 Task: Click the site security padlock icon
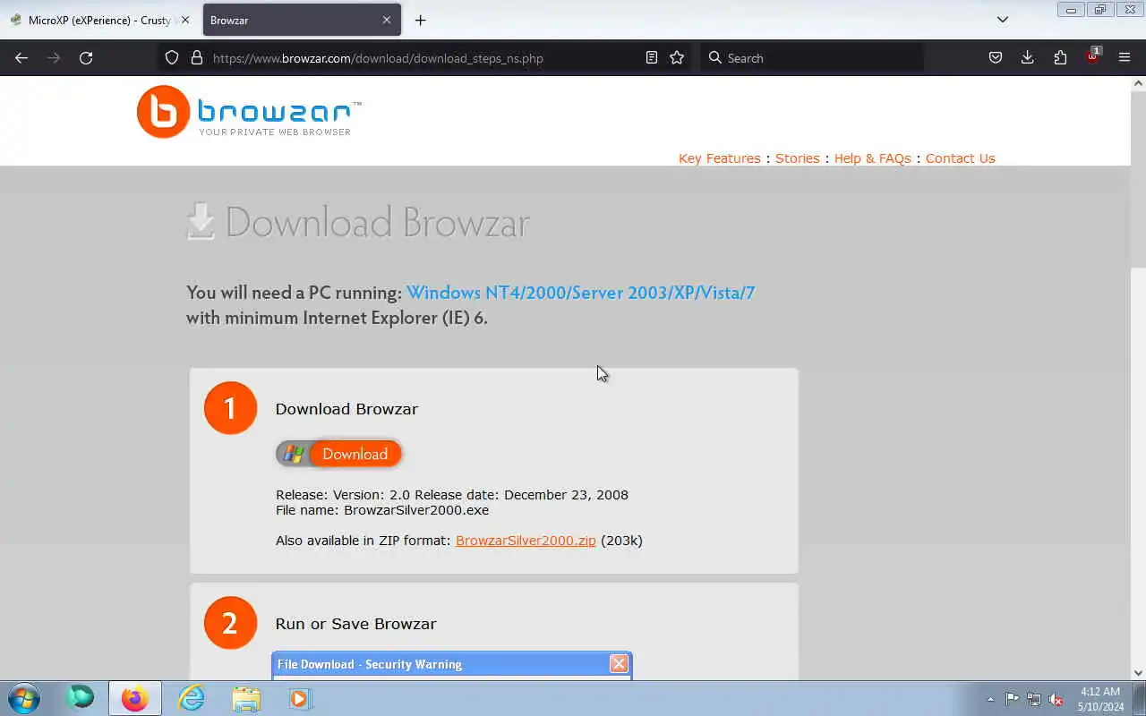197,58
